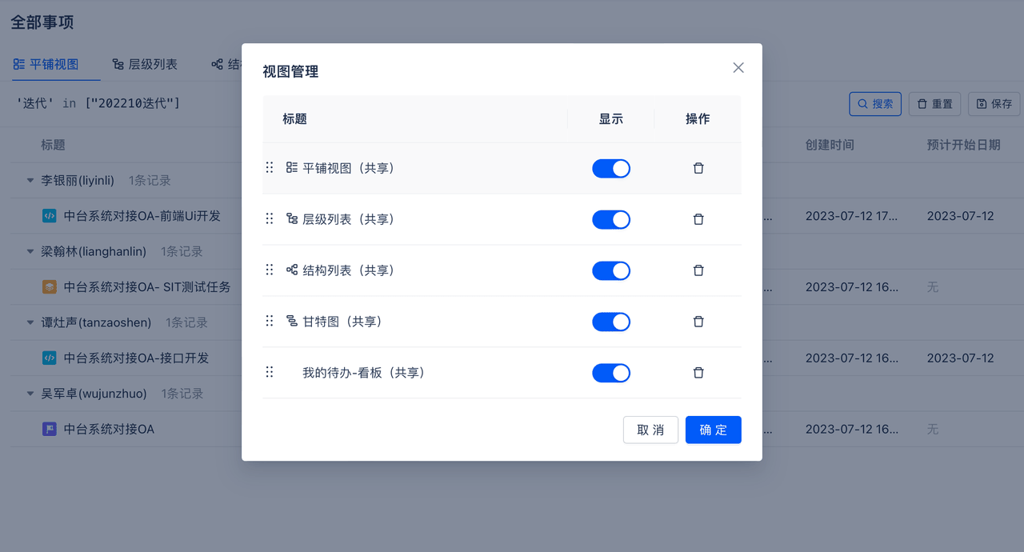Click drag handle of 平铺视图 row
The image size is (1024, 552).
point(270,168)
